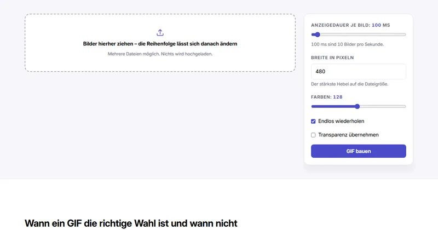This screenshot has height=230, width=438.
Task: Click the "Anzeigedauer je Bild" label
Action: click(350, 25)
